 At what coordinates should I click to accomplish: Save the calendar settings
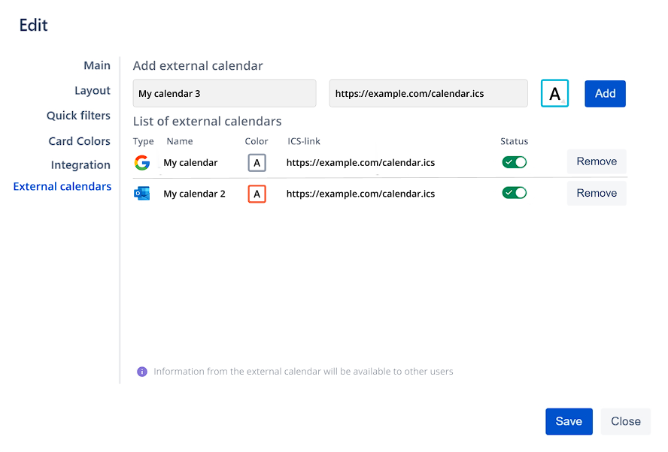[x=569, y=421]
